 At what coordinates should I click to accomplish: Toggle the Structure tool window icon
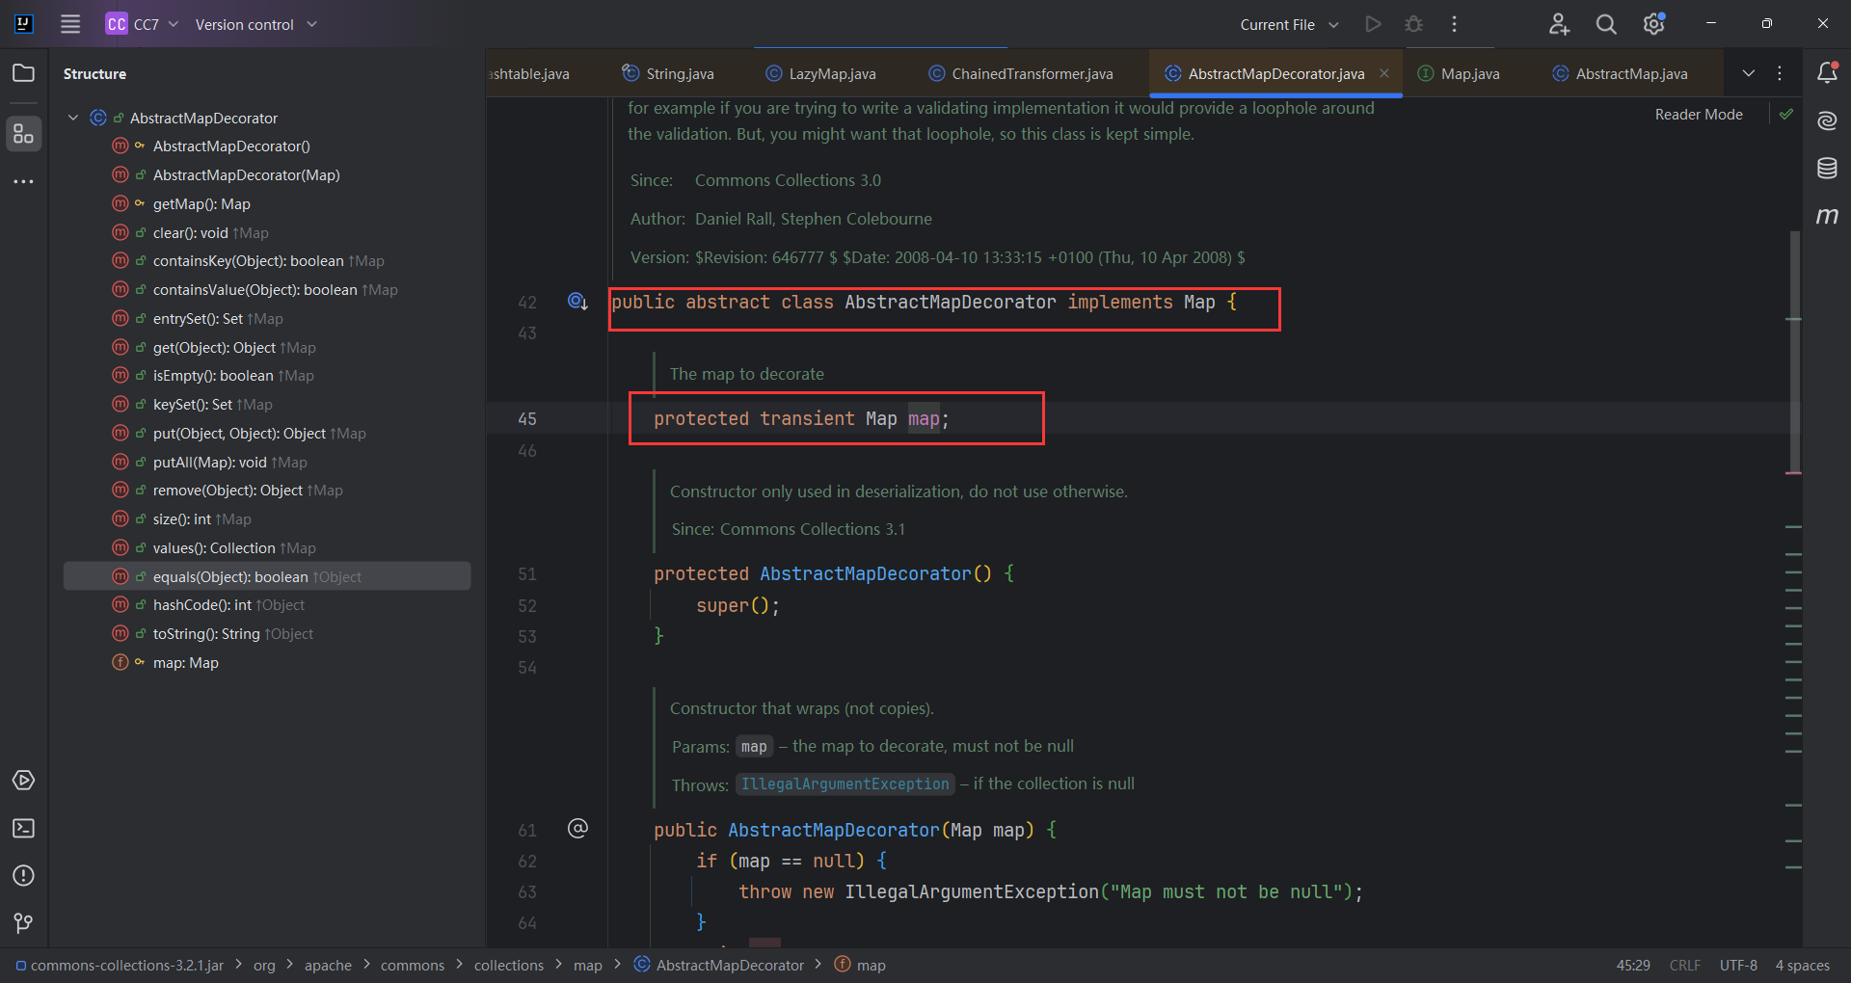pos(24,134)
